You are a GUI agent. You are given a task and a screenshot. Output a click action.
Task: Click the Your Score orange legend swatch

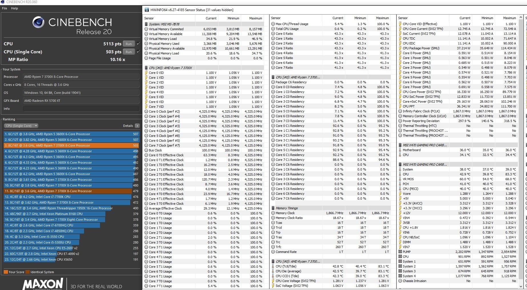pos(6,272)
